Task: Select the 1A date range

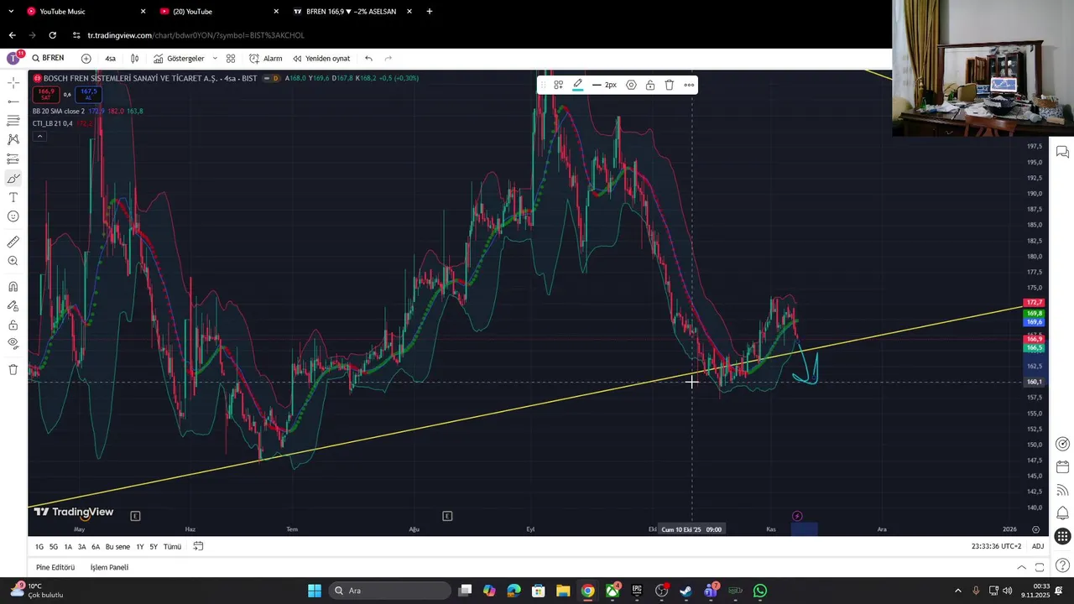Action: point(68,546)
